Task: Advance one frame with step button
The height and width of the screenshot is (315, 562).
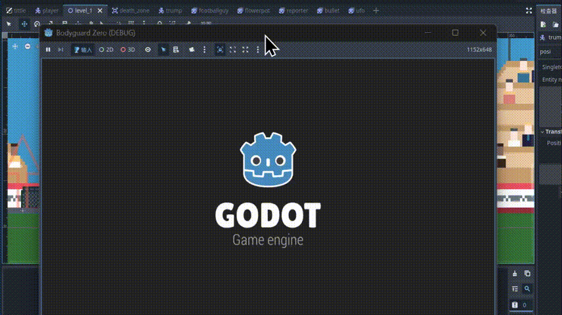Action: point(60,49)
